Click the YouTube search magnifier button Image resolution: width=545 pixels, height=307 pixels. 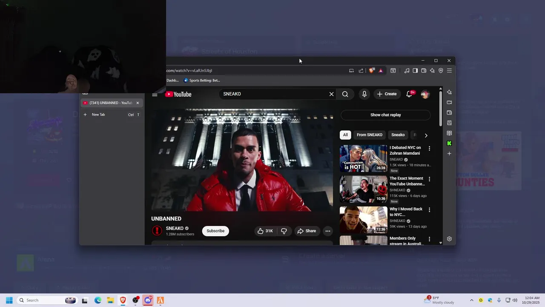coord(345,94)
